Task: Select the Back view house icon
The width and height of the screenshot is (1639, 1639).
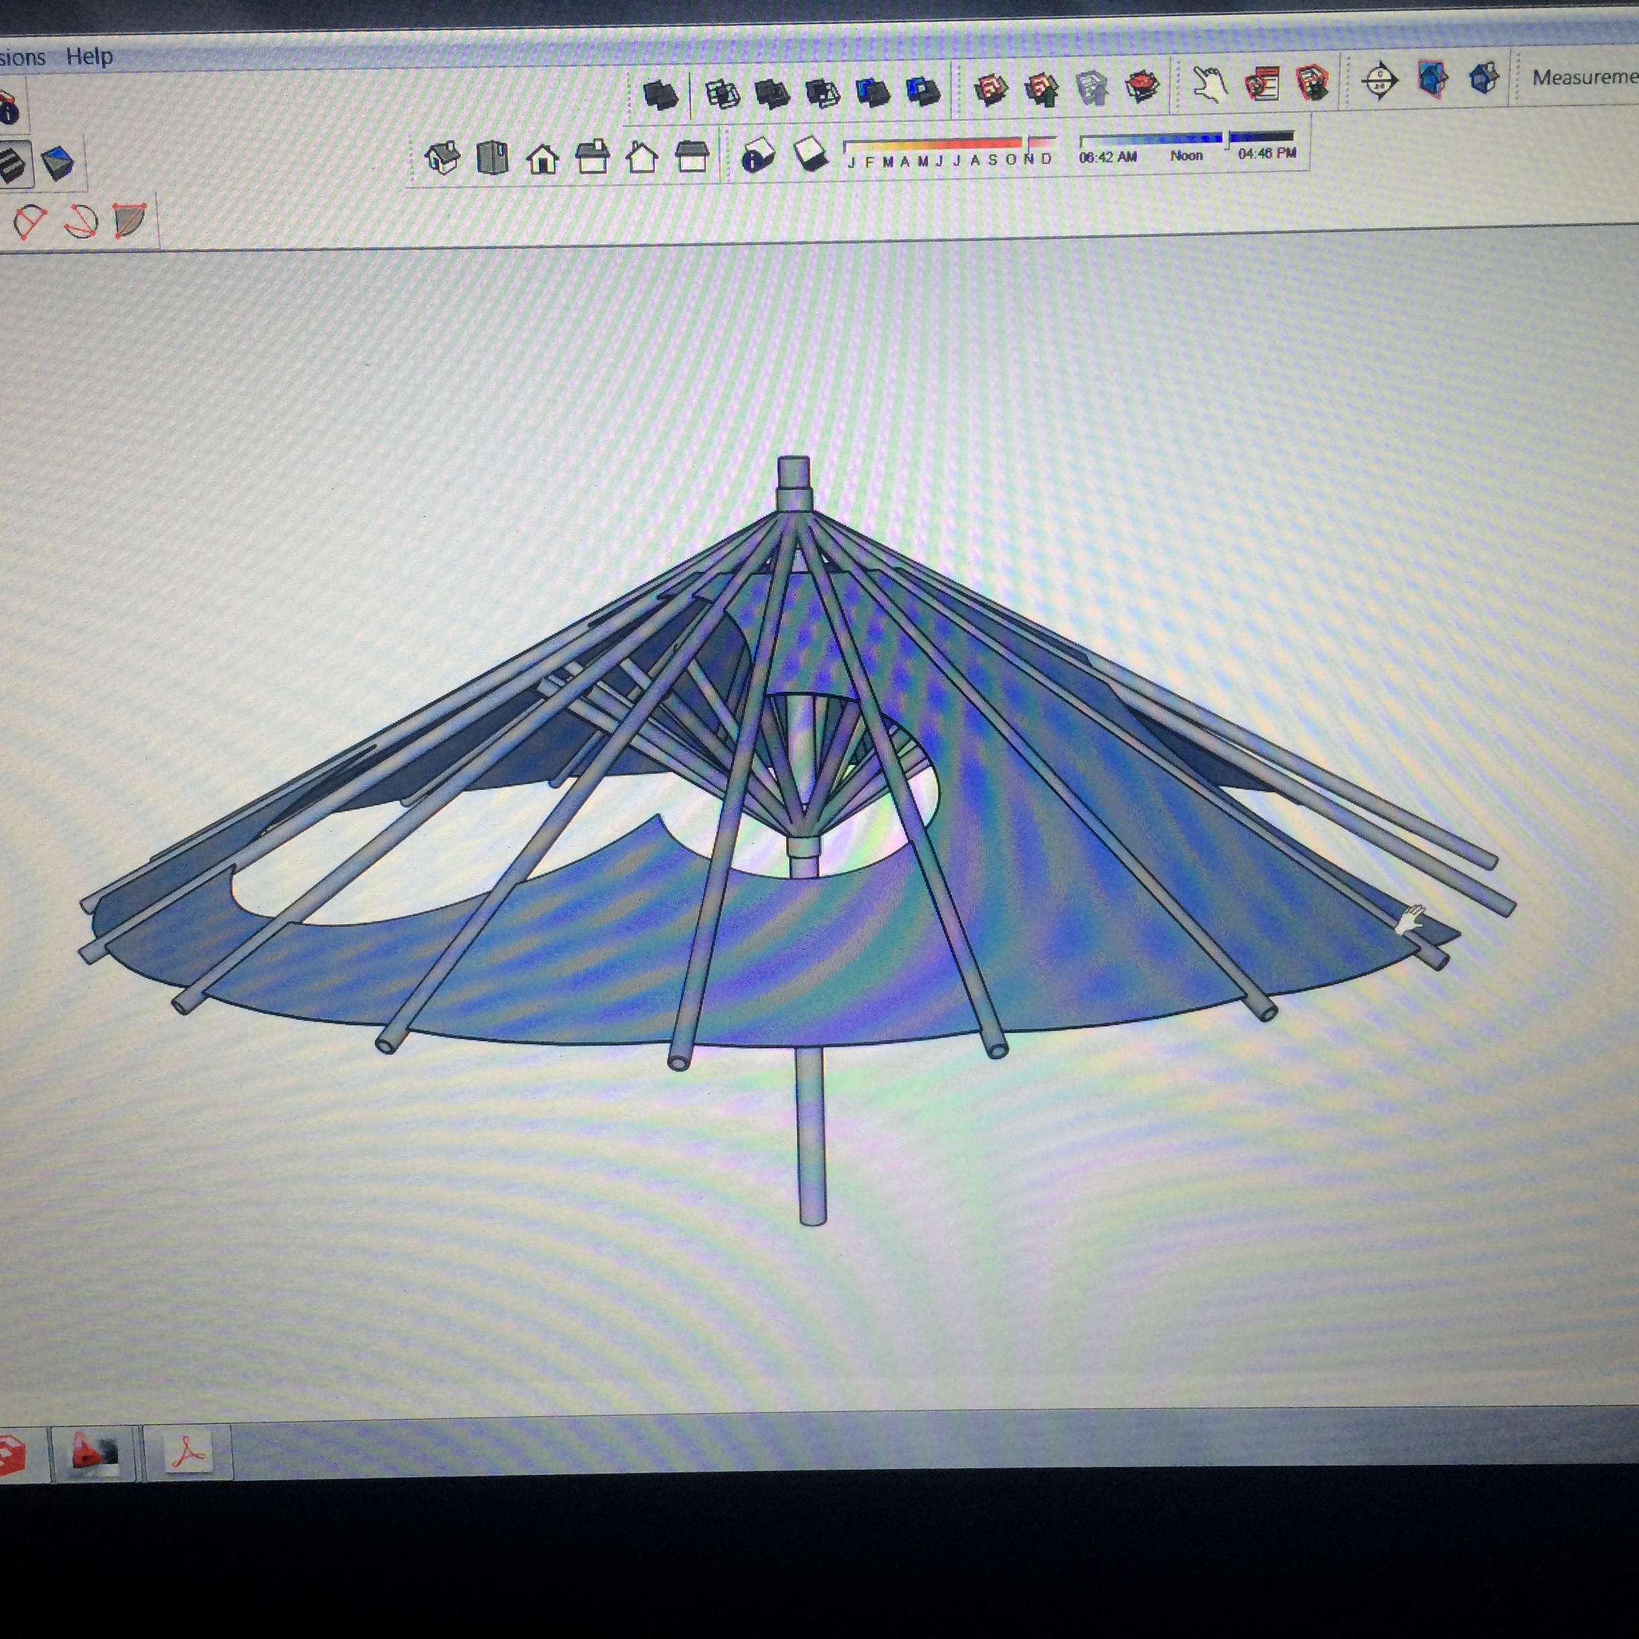Action: pos(642,157)
